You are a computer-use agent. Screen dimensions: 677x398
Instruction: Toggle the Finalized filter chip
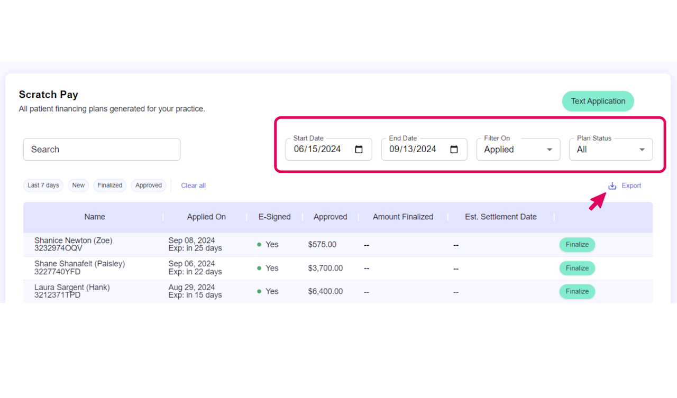pyautogui.click(x=110, y=186)
